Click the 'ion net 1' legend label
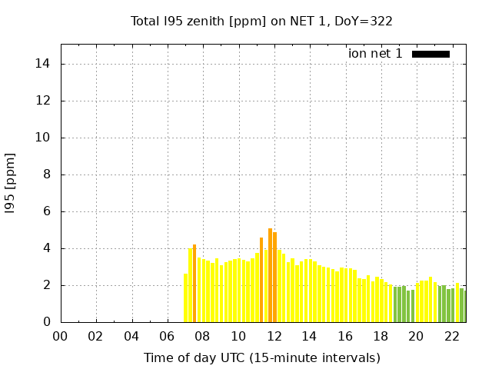This screenshot has width=492, height=369. [375, 54]
